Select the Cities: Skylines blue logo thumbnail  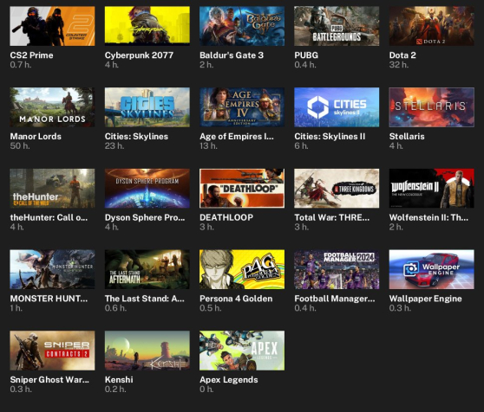pos(147,107)
